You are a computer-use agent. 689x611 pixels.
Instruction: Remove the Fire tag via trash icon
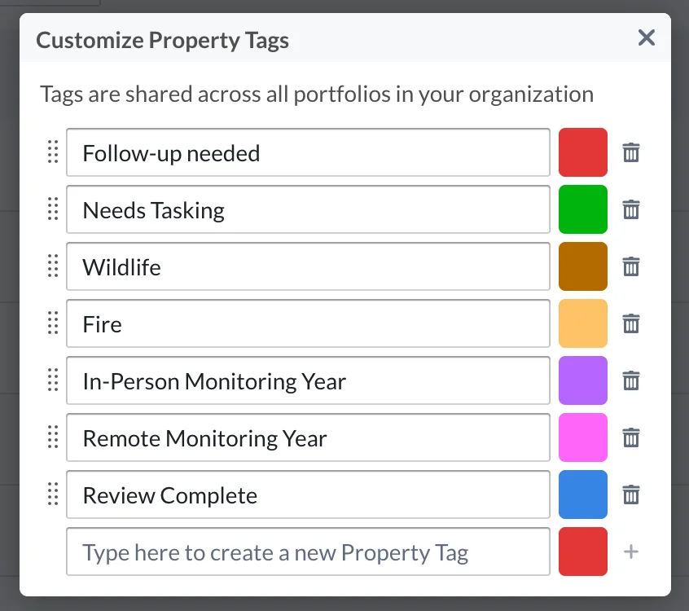click(631, 323)
